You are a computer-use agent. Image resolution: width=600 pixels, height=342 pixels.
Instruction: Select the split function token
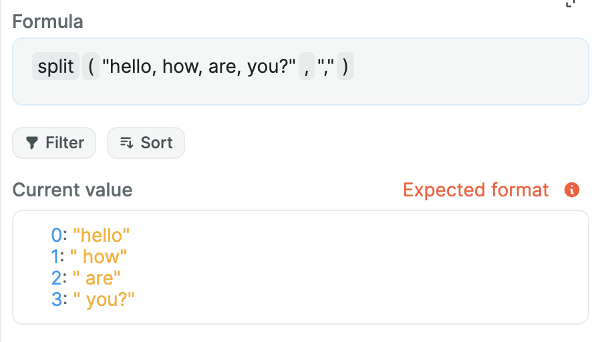[x=55, y=67]
